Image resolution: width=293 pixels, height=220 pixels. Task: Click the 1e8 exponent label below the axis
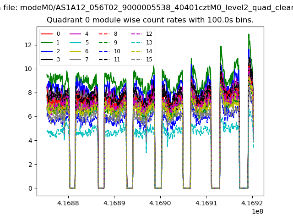[257, 211]
